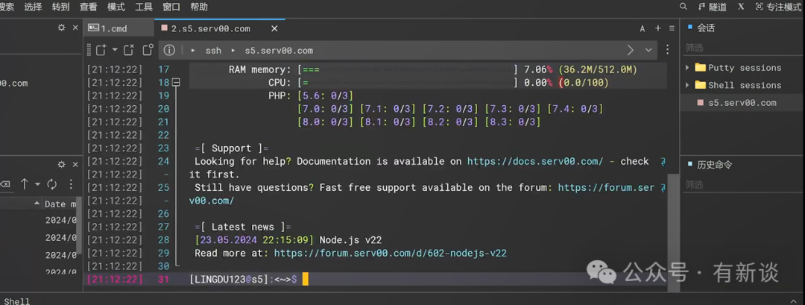Click line number 31 in the gutter
805x305 pixels.
tap(164, 280)
